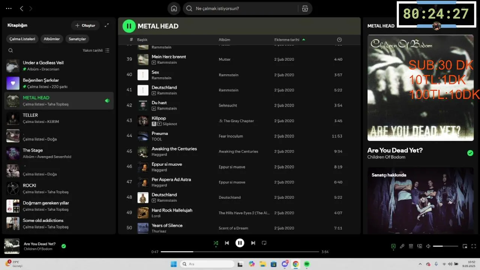The height and width of the screenshot is (270, 480).
Task: Toggle saved checkmark beside title in right panel
Action: tap(470, 153)
